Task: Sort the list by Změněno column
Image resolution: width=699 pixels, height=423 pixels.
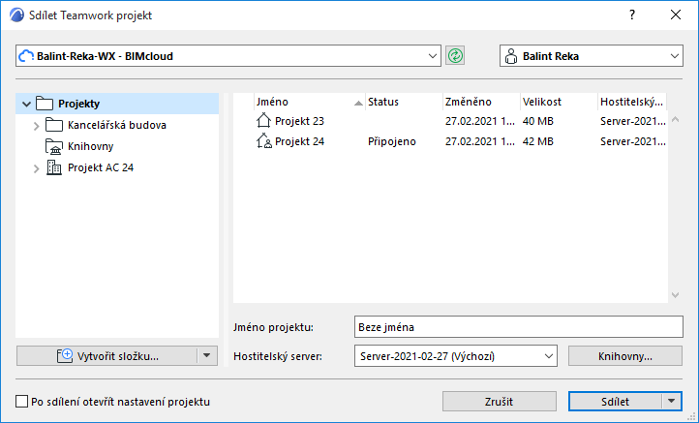Action: (x=481, y=102)
